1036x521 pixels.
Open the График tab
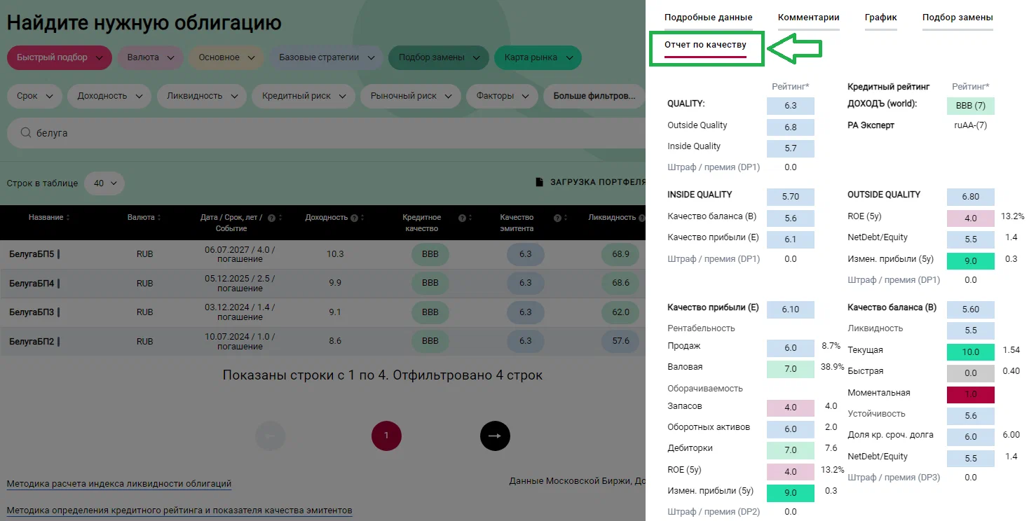click(x=880, y=18)
